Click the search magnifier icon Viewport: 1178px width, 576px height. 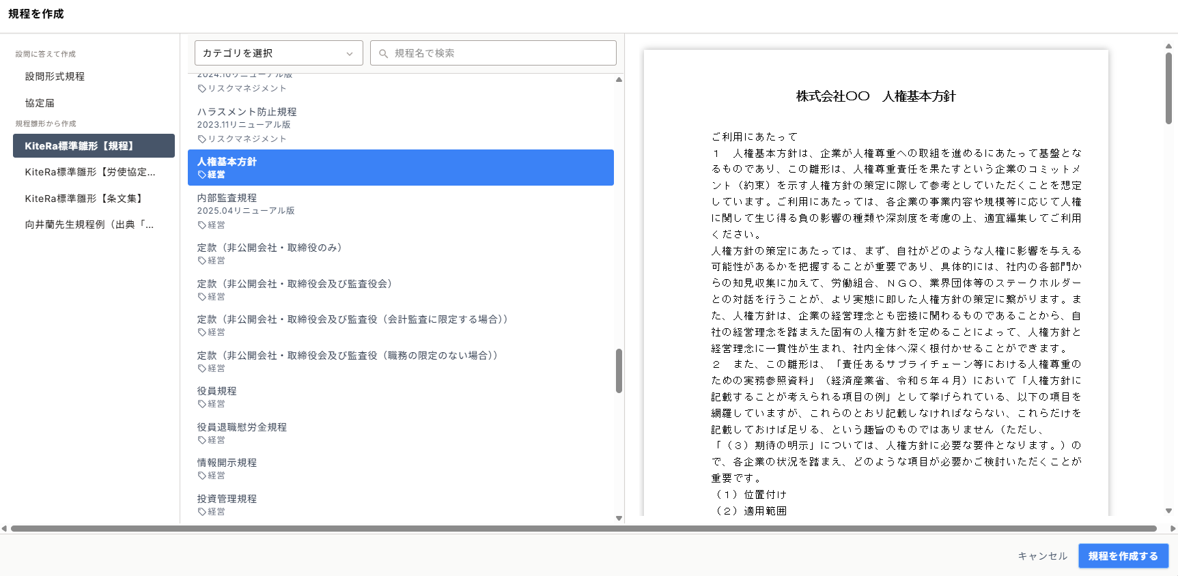[x=383, y=53]
